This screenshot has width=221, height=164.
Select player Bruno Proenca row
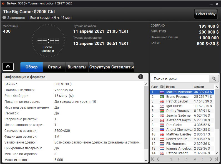(182, 97)
